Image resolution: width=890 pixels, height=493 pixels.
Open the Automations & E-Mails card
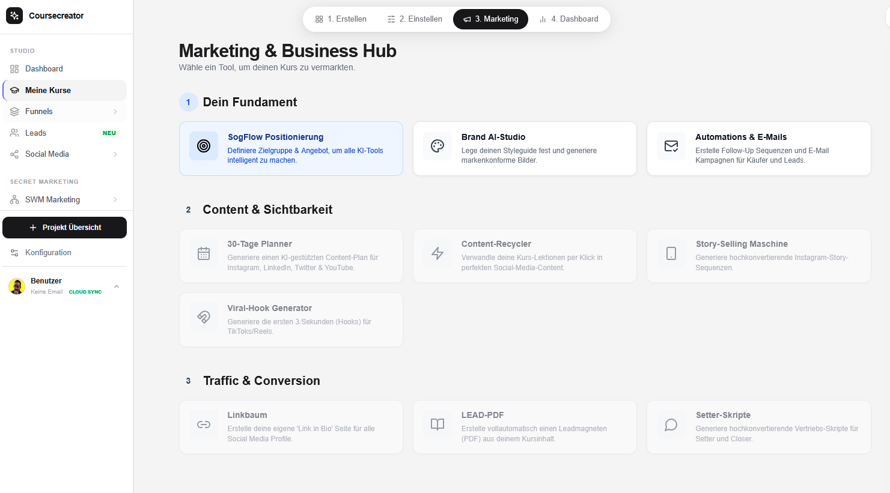(x=759, y=148)
